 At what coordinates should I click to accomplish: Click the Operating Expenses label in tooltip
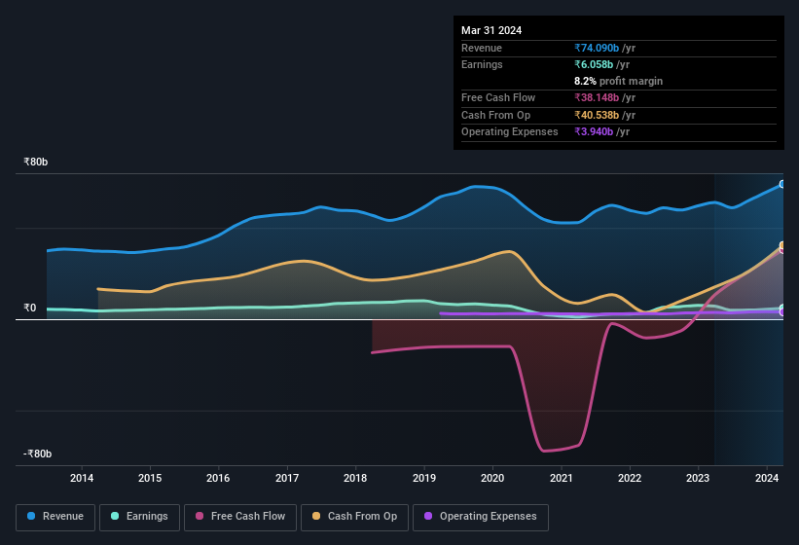point(510,132)
